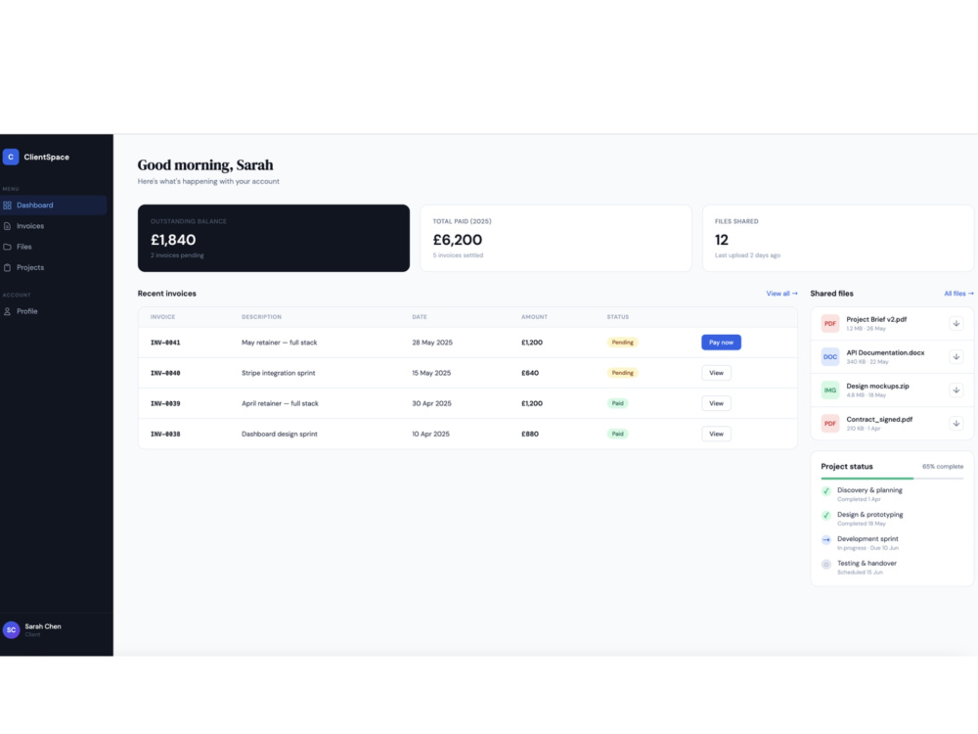The height and width of the screenshot is (734, 978).
Task: Open the View all invoices link
Action: pos(781,294)
